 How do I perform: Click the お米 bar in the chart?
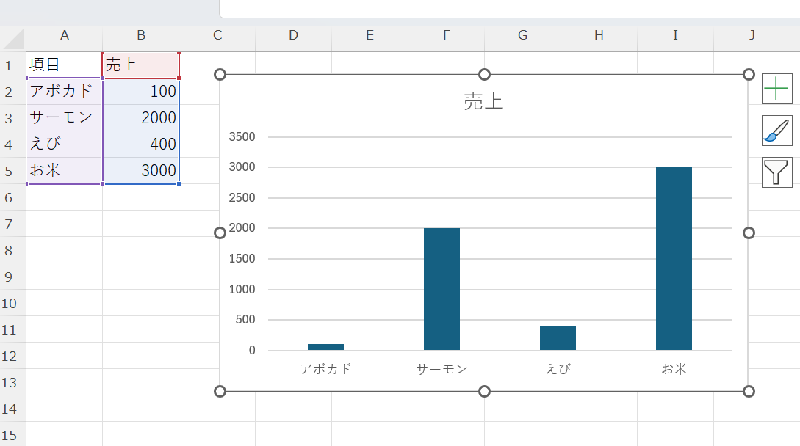674,258
